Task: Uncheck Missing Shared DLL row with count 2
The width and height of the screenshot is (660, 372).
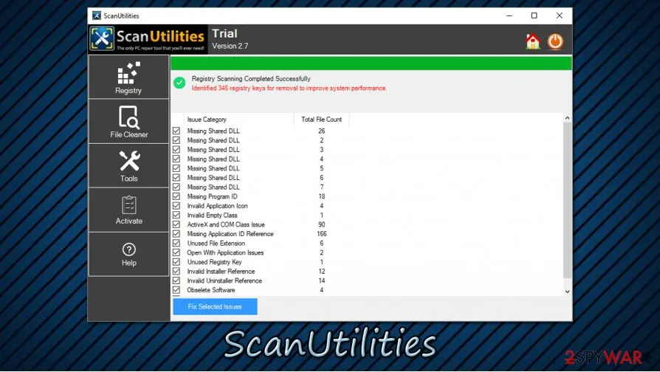Action: [x=176, y=140]
